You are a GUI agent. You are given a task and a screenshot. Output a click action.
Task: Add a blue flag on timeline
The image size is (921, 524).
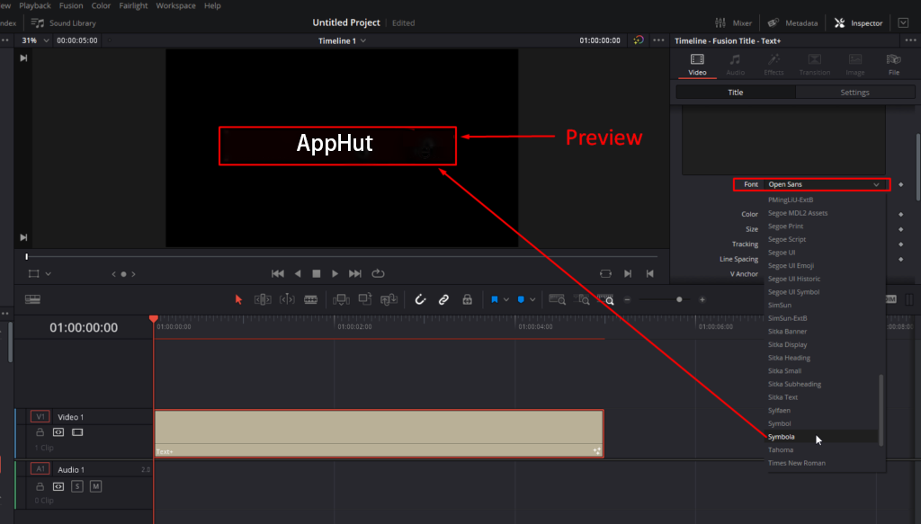pyautogui.click(x=495, y=299)
